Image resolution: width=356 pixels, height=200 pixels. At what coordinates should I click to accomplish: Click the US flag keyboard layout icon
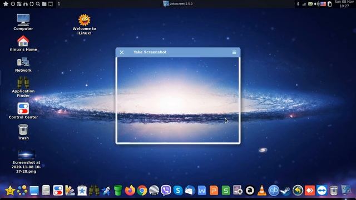point(323,4)
